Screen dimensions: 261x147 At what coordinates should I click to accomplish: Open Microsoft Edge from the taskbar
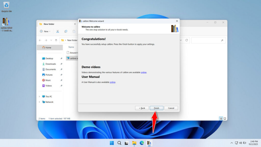(x=141, y=143)
